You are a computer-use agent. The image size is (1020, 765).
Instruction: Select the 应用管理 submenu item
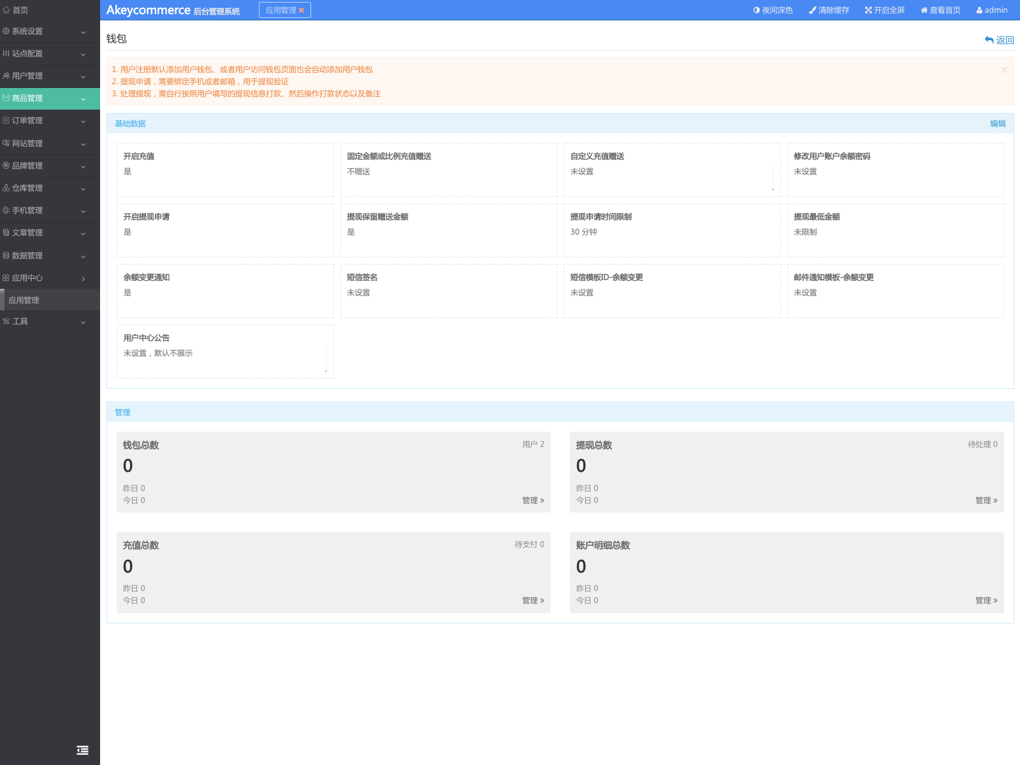pyautogui.click(x=50, y=300)
